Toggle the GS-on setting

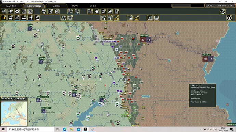[x=93, y=6]
